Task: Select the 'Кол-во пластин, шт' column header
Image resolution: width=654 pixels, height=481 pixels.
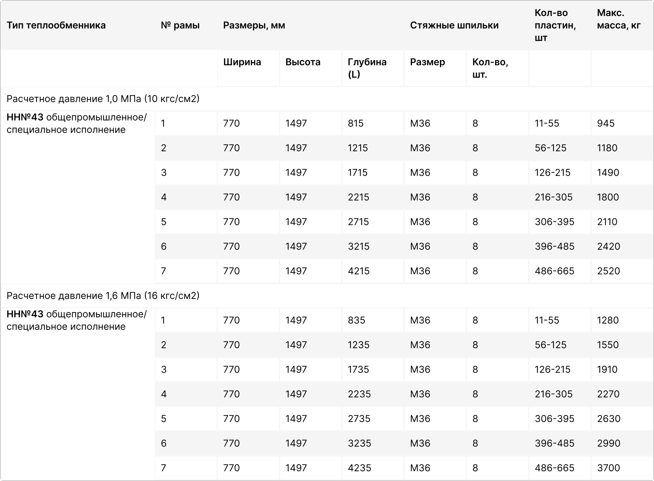Action: [555, 25]
